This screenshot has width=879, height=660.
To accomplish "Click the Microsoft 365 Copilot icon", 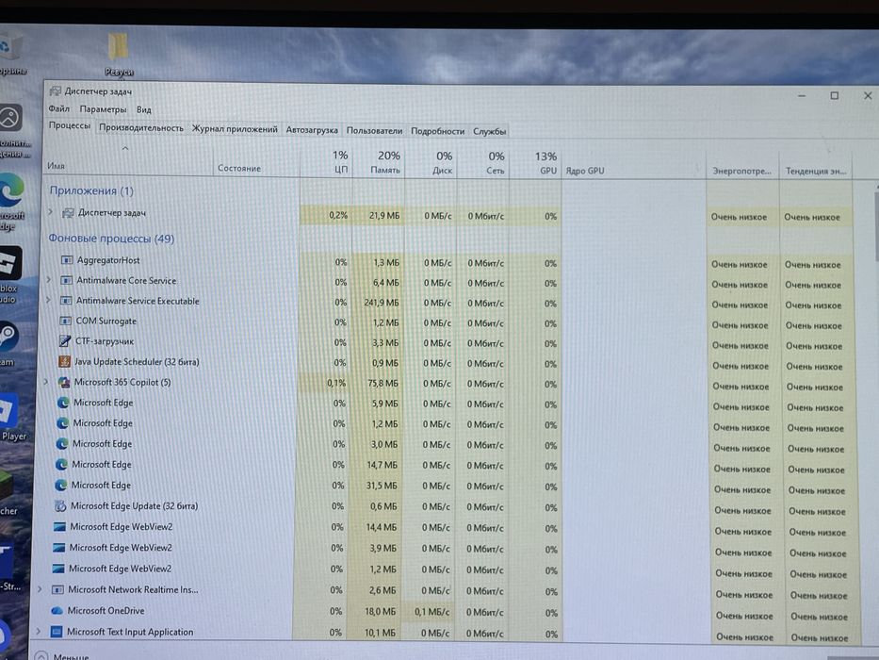I will coord(64,382).
